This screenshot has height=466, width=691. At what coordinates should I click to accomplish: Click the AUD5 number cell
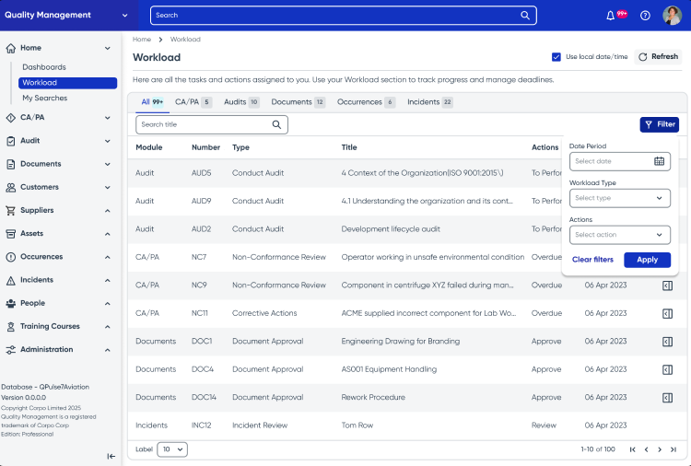pos(201,173)
